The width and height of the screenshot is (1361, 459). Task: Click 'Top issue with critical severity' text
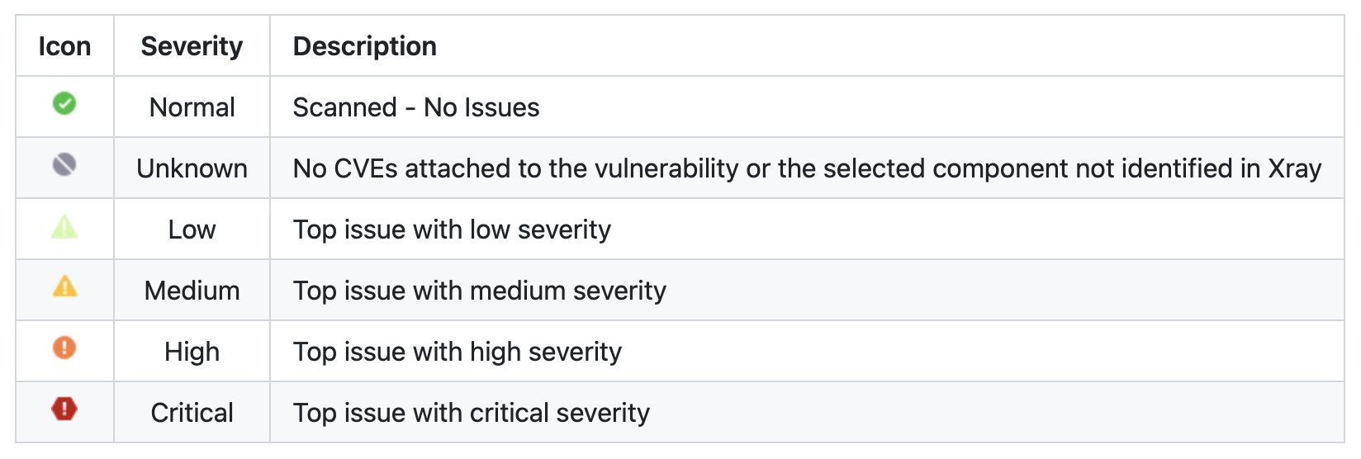471,413
